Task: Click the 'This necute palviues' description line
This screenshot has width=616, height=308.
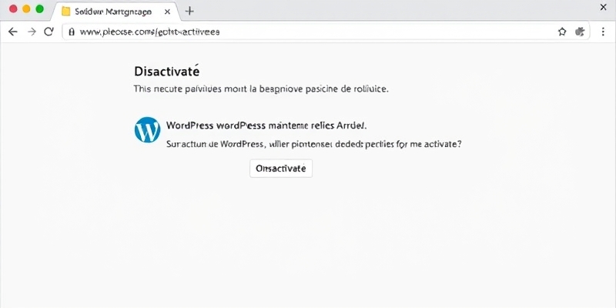Action: 261,89
